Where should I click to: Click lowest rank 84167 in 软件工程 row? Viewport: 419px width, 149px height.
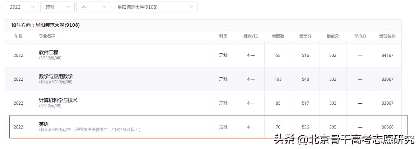(x=387, y=55)
